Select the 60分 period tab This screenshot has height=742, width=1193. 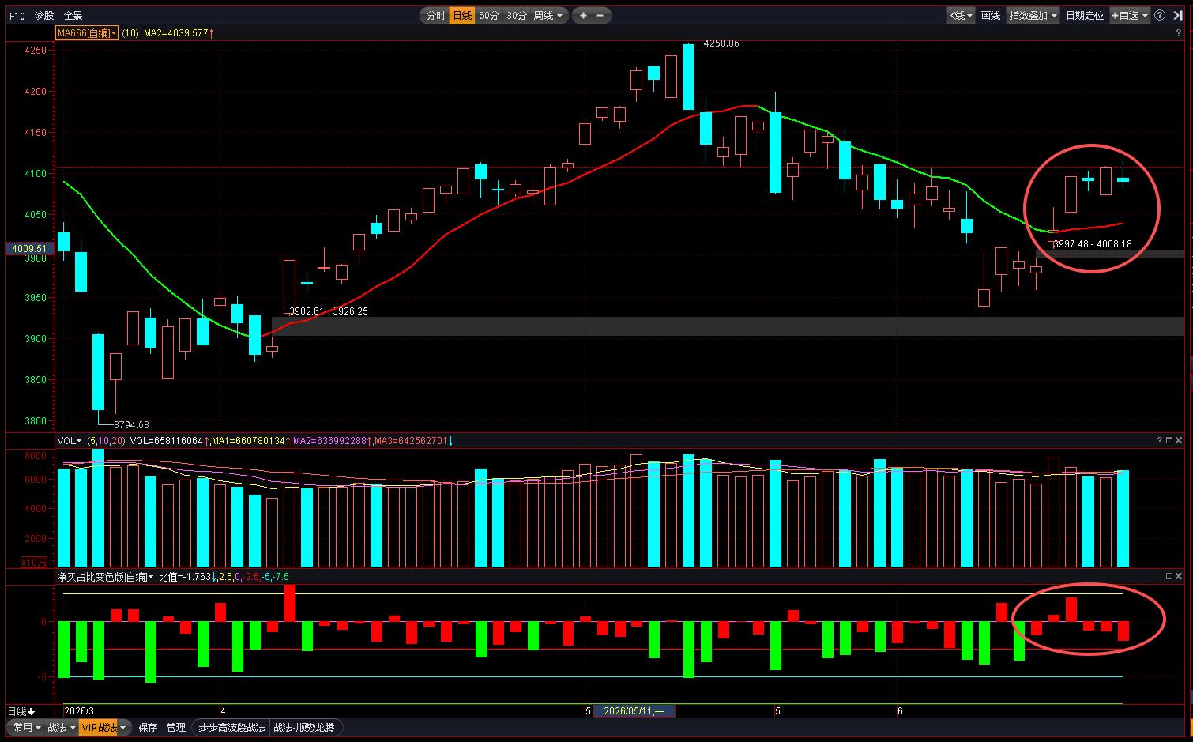(x=489, y=15)
